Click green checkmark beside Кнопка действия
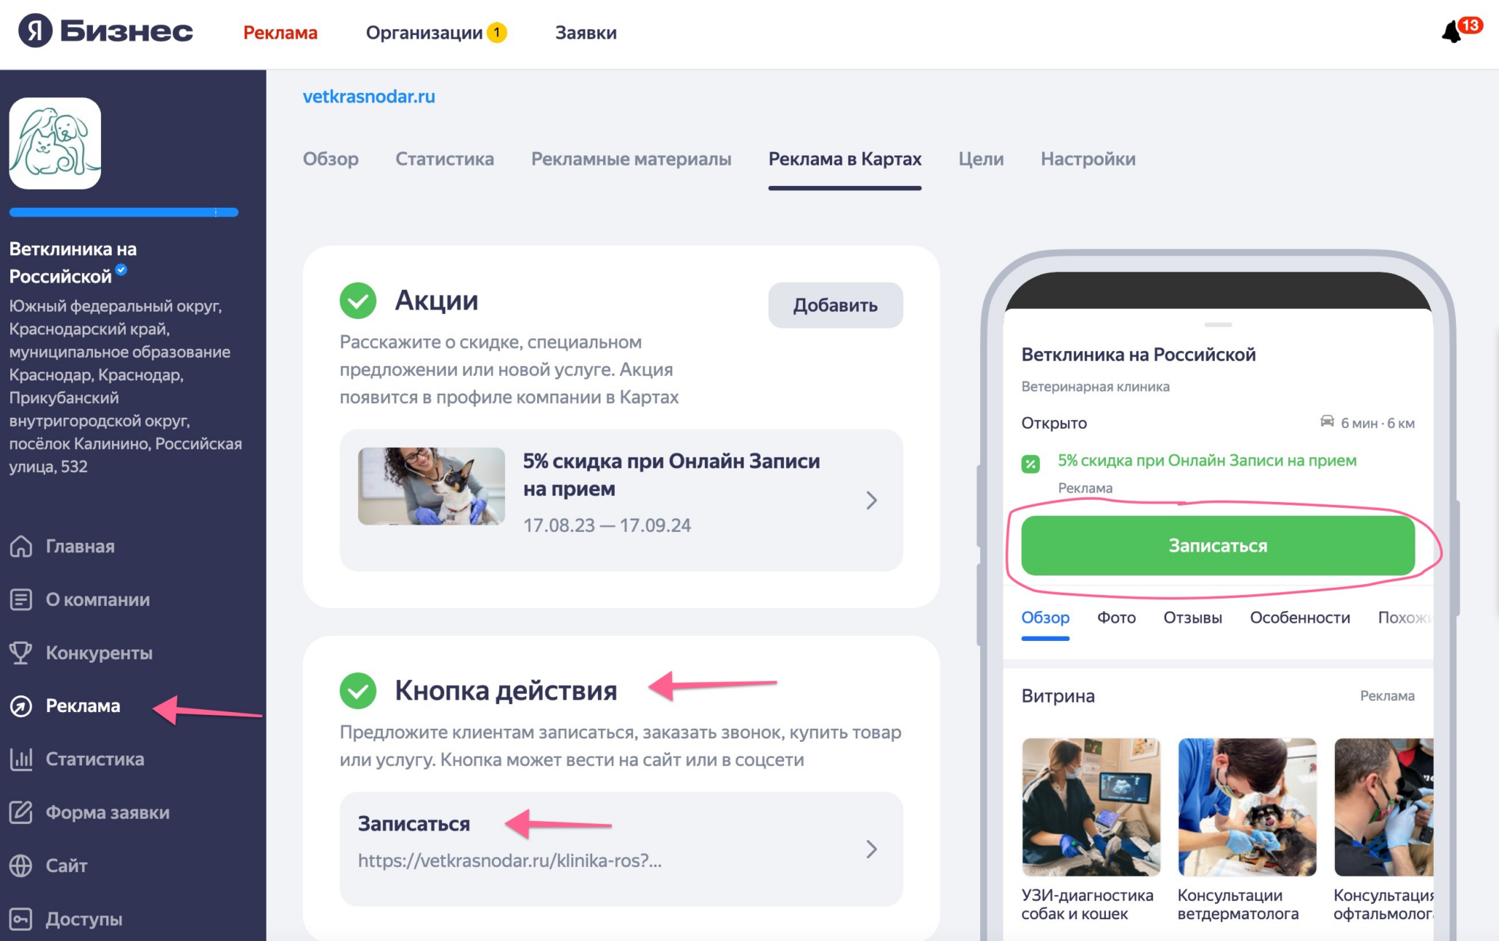Image resolution: width=1499 pixels, height=941 pixels. point(358,691)
